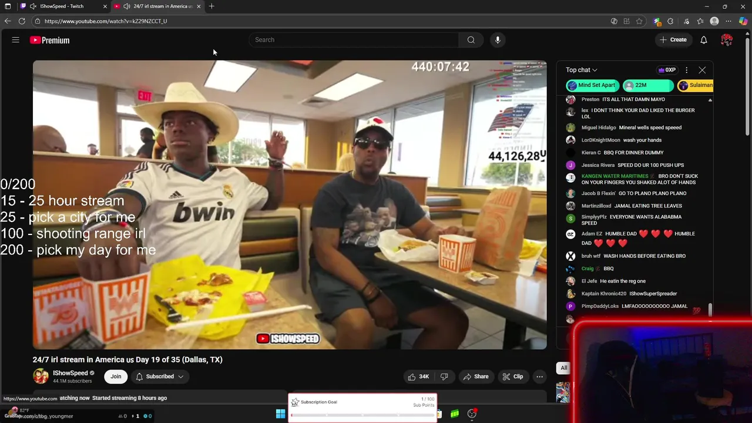Viewport: 752px width, 423px height.
Task: Open a new browser tab
Action: pyautogui.click(x=211, y=6)
